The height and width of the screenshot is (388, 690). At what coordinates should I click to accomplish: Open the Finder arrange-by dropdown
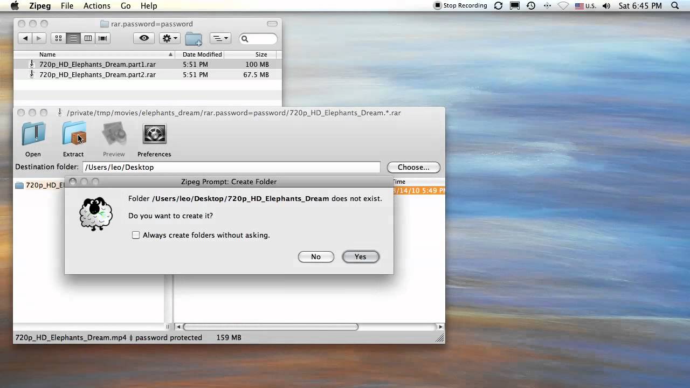tap(220, 38)
